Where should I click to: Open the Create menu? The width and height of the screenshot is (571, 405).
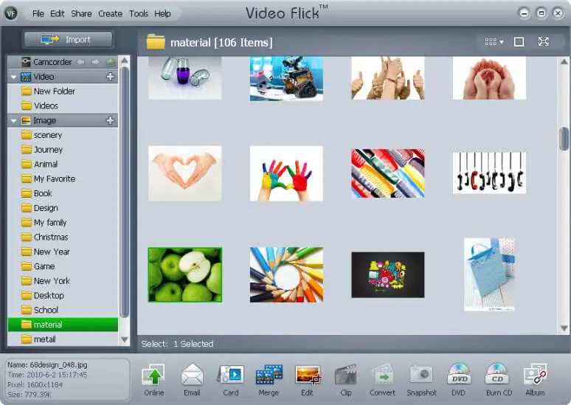110,14
